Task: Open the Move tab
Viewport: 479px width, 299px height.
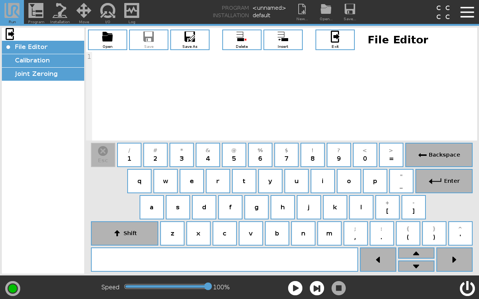Action: (x=84, y=12)
